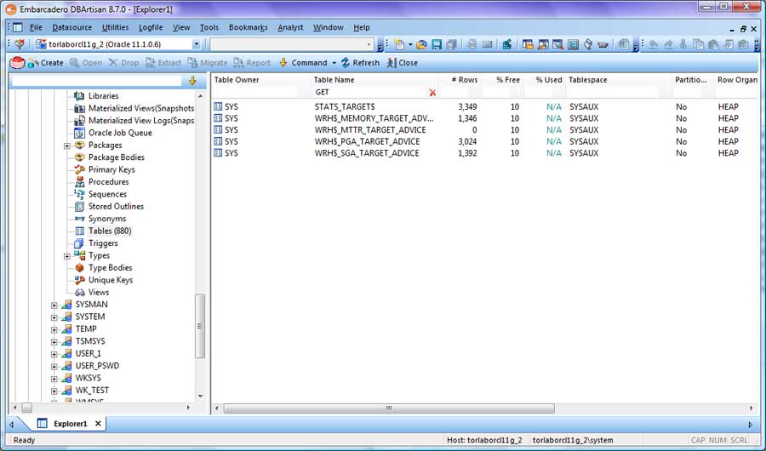Expand the Types tree node
Viewport: 766px width, 451px height.
point(67,256)
